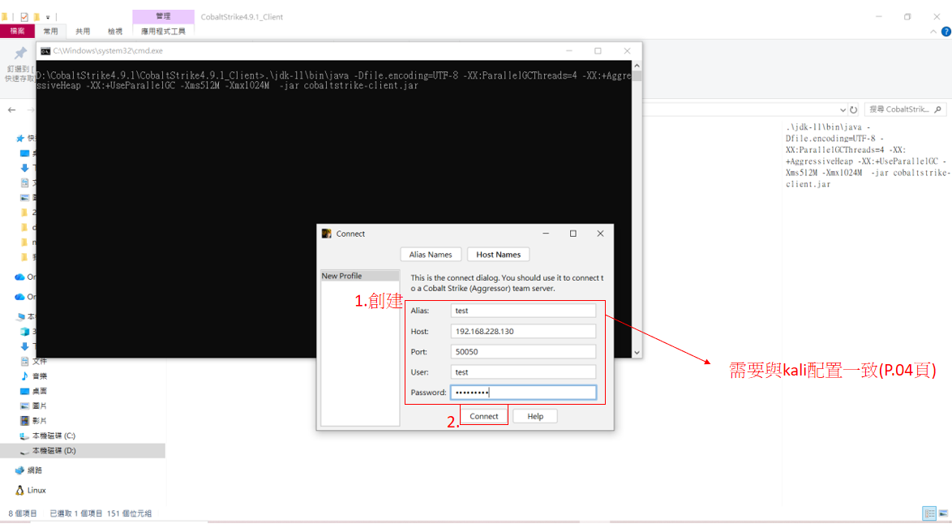Viewport: 952px width, 528px height.
Task: Focus the User input field
Action: (x=523, y=371)
